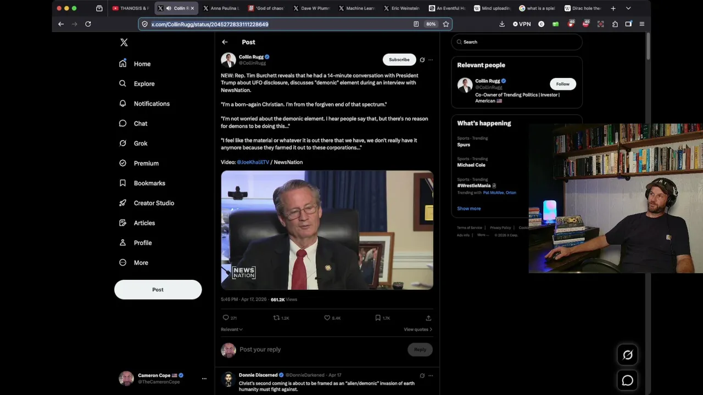Click the white Post button
The width and height of the screenshot is (703, 395).
click(158, 290)
